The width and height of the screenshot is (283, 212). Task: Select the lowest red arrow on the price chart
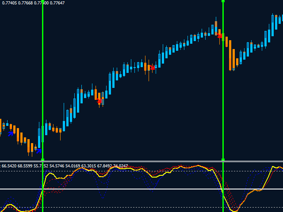(99, 101)
